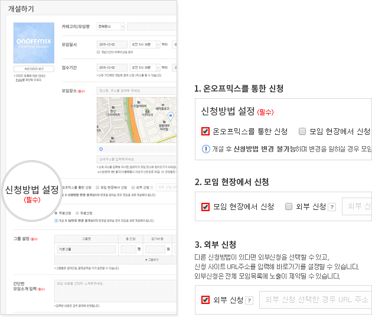Image resolution: width=372 pixels, height=317 pixels.
Task: Click the external URL field in section 2 panel
Action: tap(357, 206)
